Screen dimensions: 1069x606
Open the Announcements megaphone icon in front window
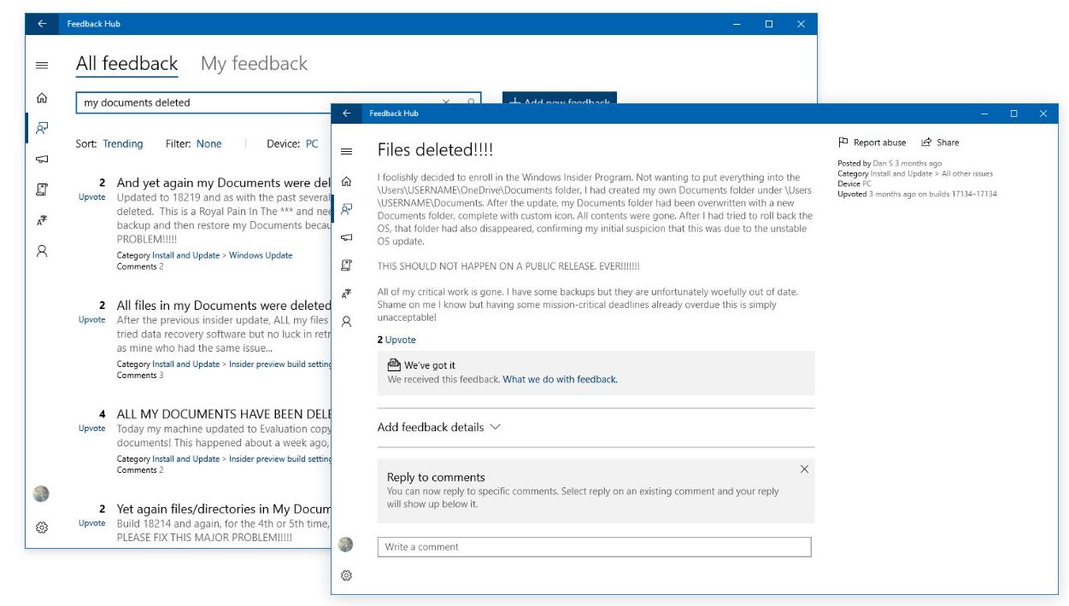coord(346,237)
